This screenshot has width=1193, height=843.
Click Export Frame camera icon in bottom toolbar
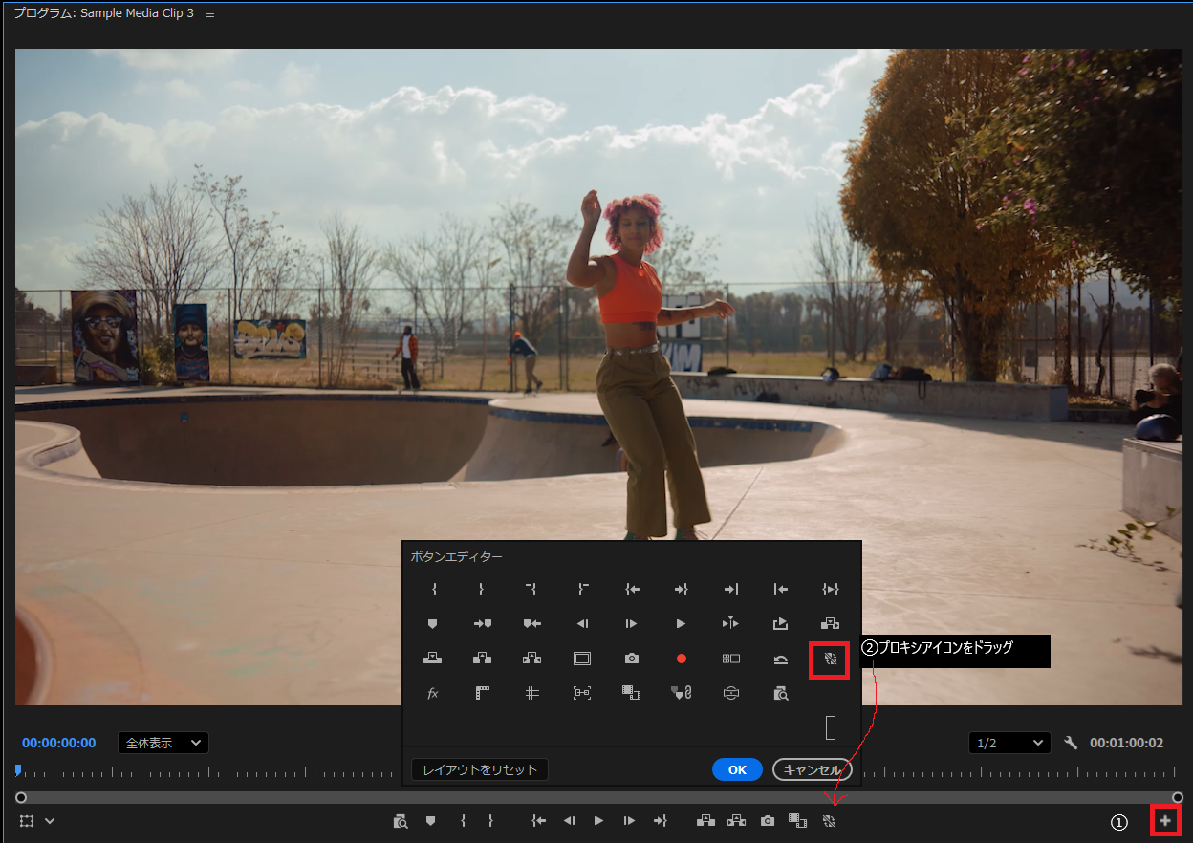pyautogui.click(x=767, y=821)
